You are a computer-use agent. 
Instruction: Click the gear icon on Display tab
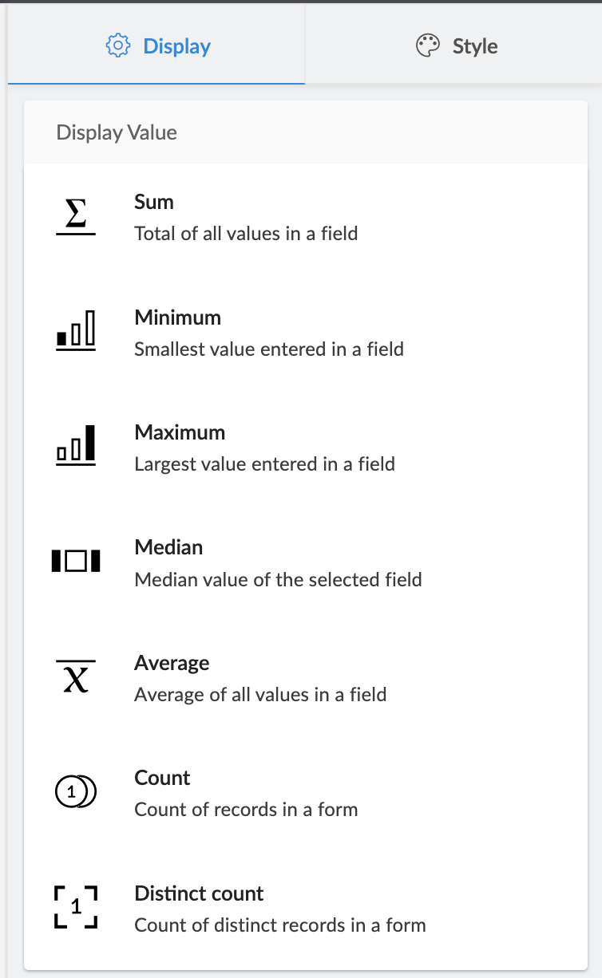click(x=118, y=46)
